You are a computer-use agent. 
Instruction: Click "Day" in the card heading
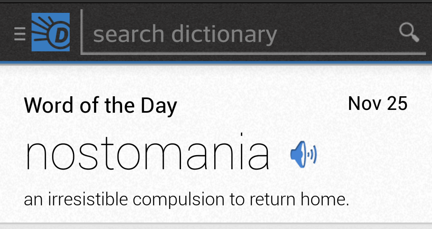click(x=159, y=106)
